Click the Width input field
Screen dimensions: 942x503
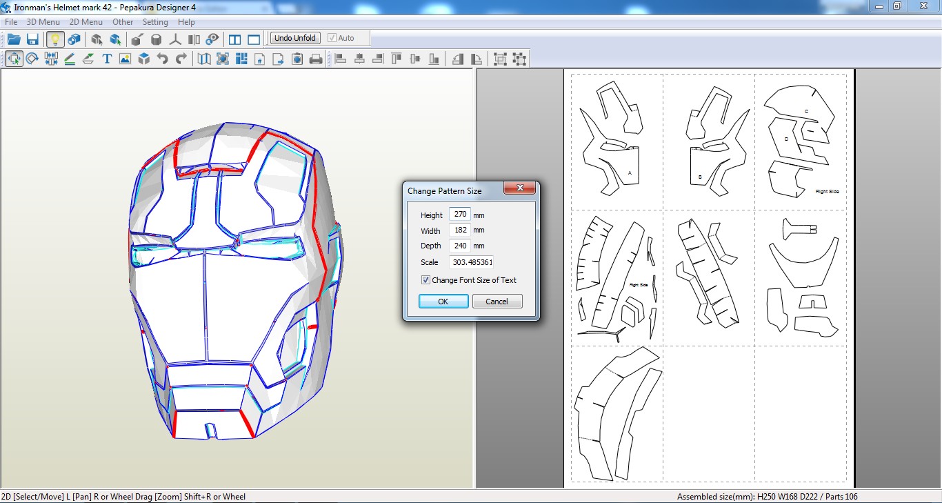pos(459,230)
